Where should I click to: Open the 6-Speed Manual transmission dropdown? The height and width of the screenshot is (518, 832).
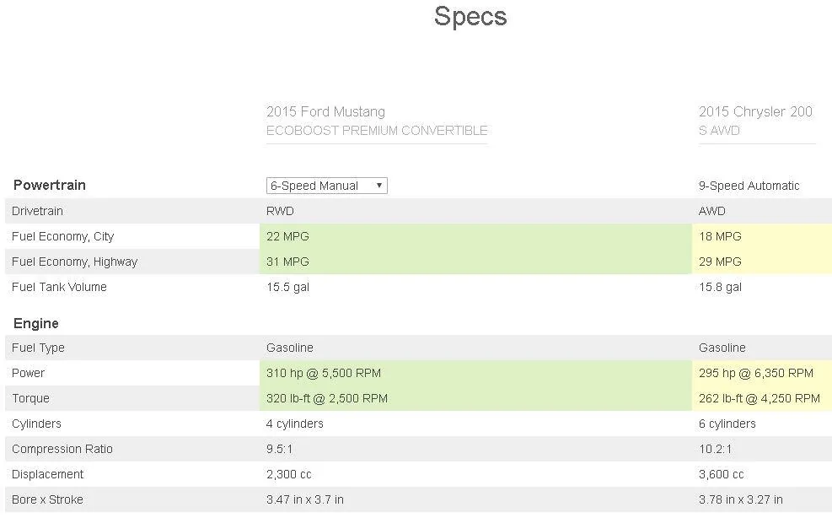326,186
